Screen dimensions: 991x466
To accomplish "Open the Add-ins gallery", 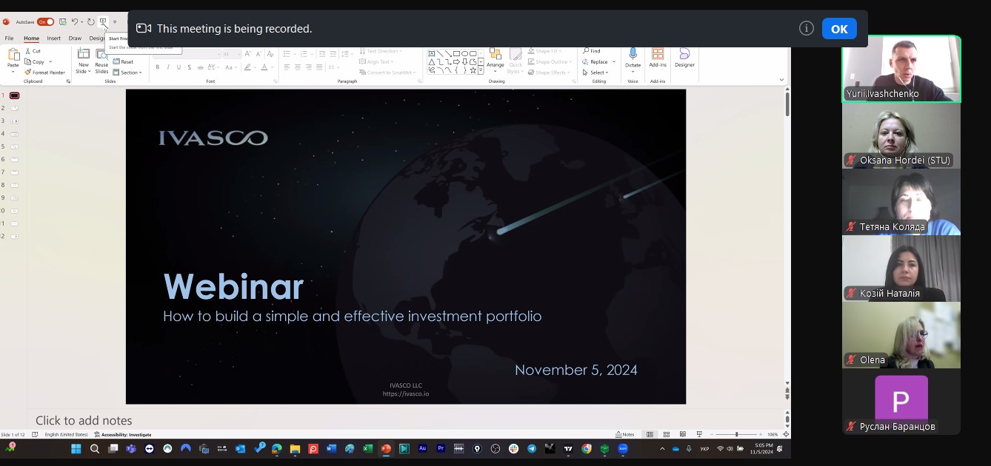I will tap(658, 58).
